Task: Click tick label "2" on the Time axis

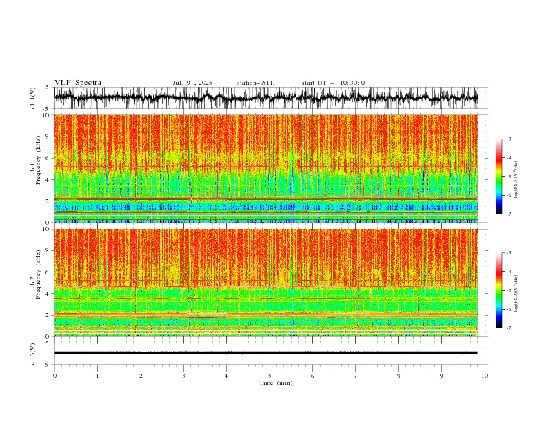Action: [x=141, y=376]
